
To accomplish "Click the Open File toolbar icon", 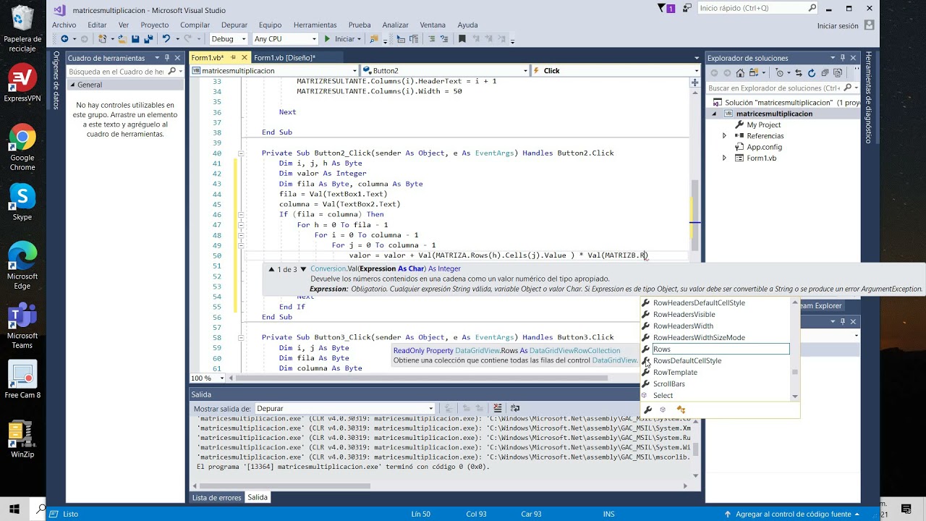I will pyautogui.click(x=122, y=39).
